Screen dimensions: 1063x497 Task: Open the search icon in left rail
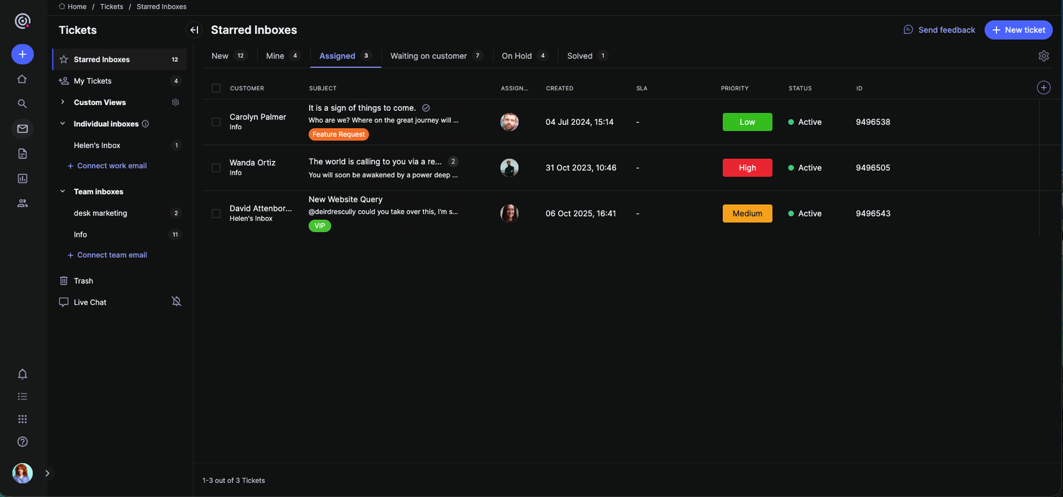[23, 104]
